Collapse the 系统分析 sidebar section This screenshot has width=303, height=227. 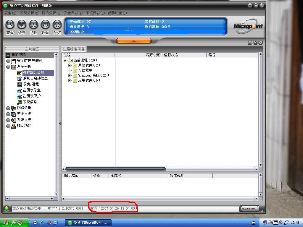pos(8,67)
